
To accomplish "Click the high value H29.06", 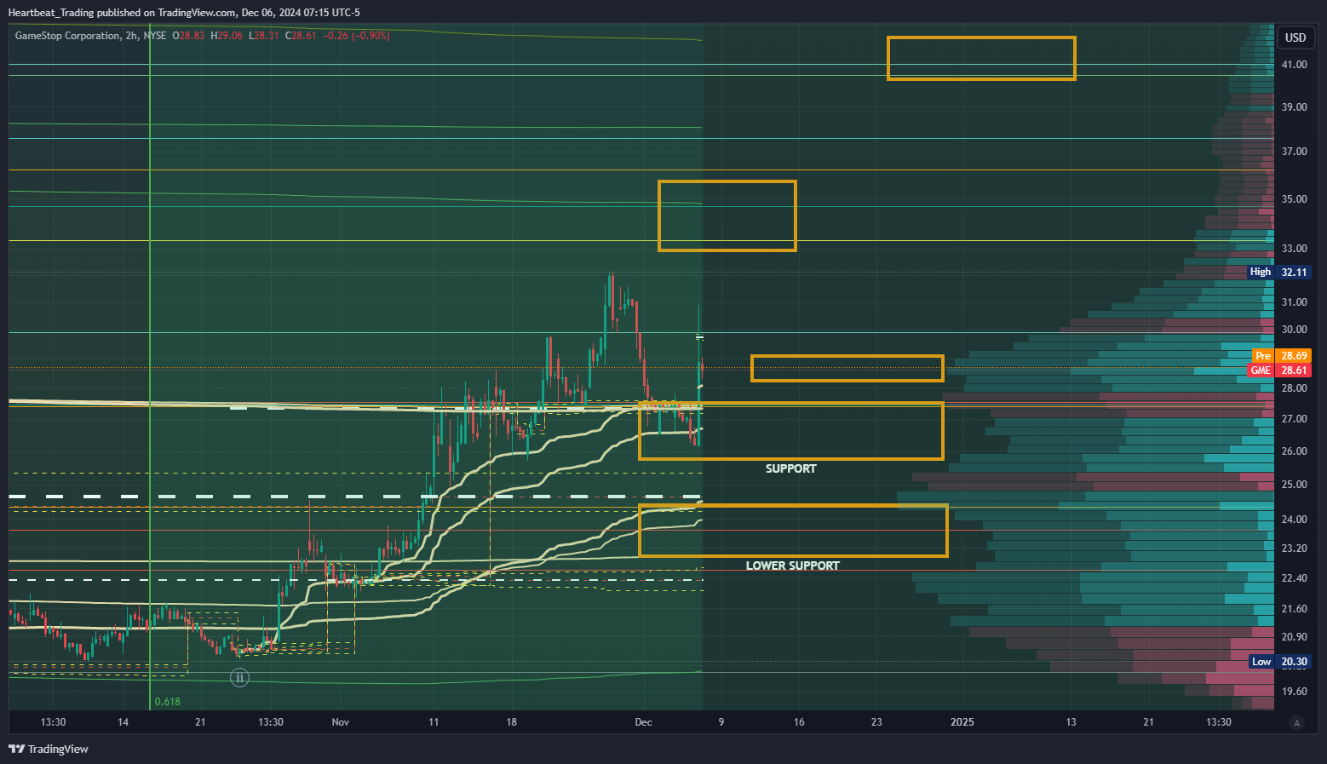I will 227,36.
